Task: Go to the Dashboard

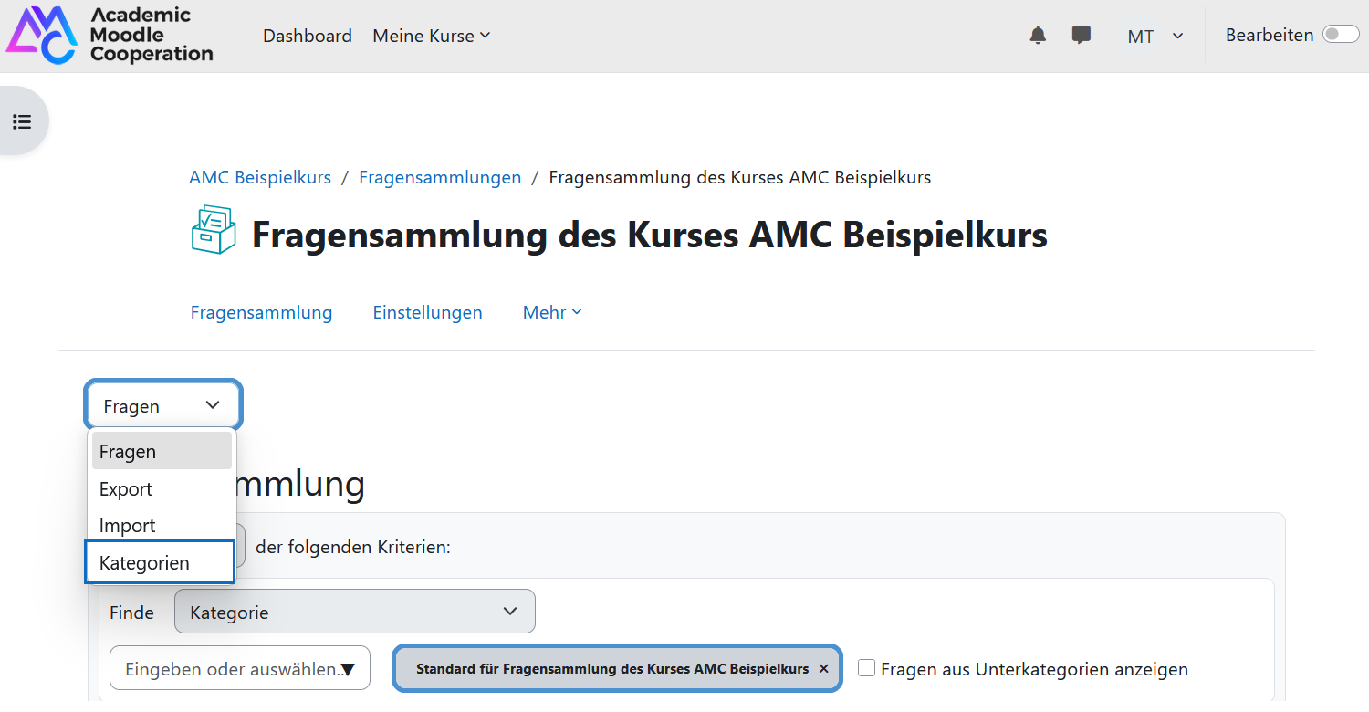Action: pyautogui.click(x=308, y=36)
